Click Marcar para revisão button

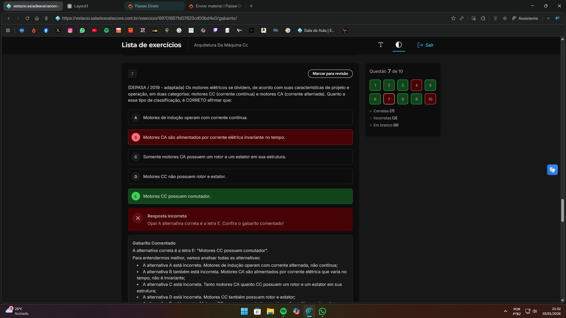pyautogui.click(x=330, y=74)
